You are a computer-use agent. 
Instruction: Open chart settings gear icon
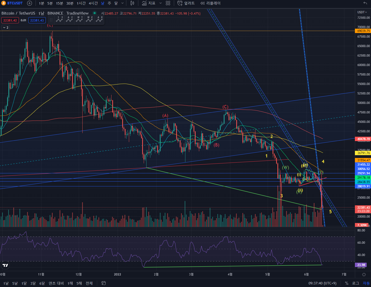coord(364,274)
